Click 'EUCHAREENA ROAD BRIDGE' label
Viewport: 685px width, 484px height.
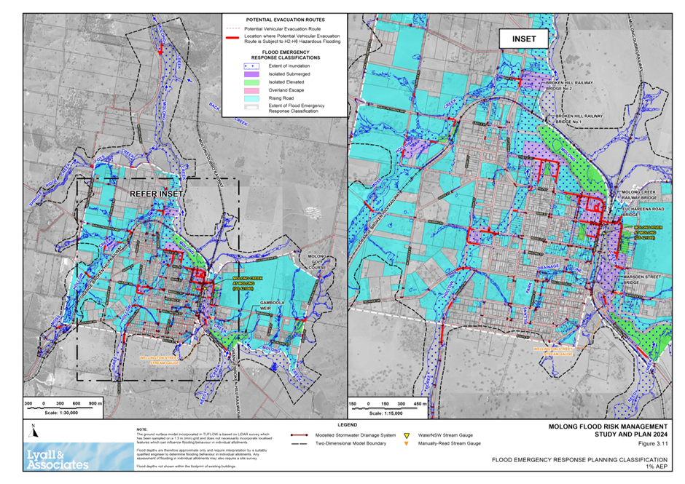click(643, 212)
